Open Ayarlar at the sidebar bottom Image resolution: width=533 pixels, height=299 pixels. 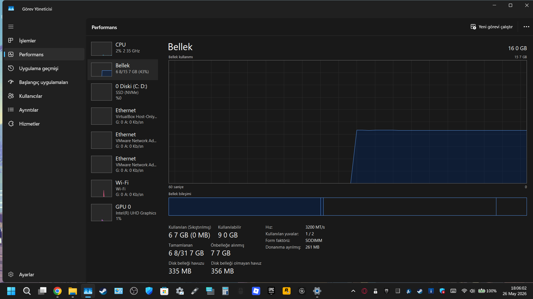point(44,274)
